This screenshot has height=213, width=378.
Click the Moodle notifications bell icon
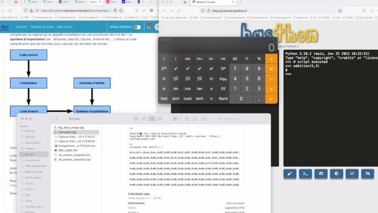149,27
